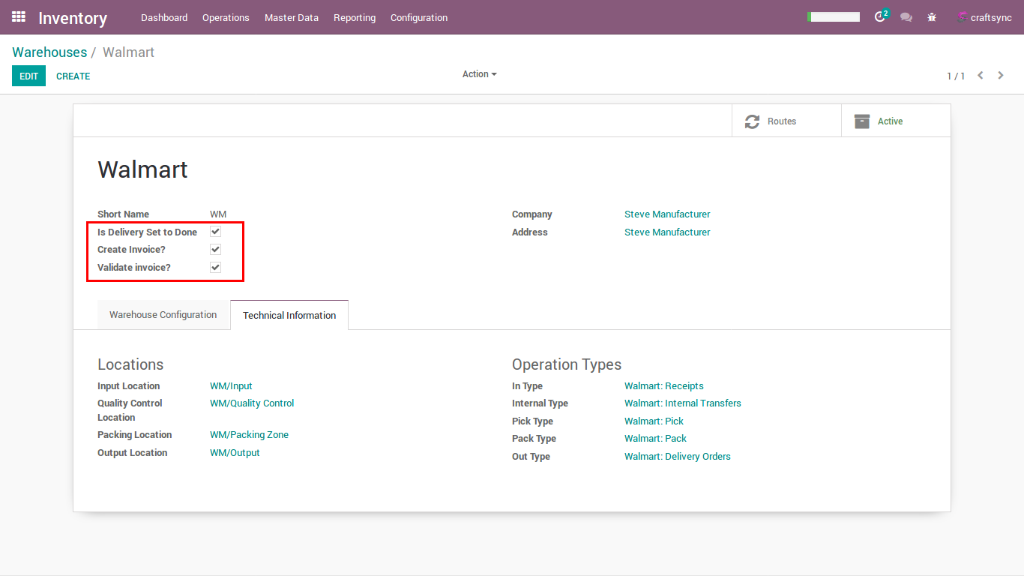Toggle the Create Invoice checkbox
Screen dimensions: 1024x576
click(x=215, y=249)
